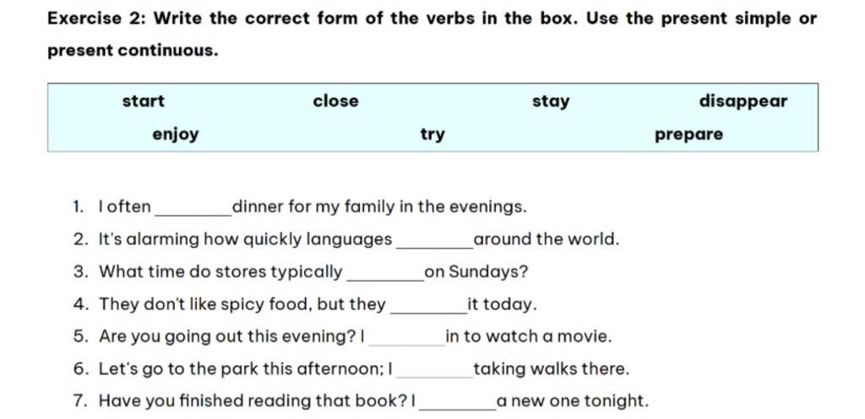
Task: Pick the verb "disappear" in the box
Action: [743, 102]
